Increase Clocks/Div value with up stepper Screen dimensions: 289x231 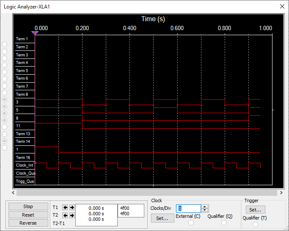click(x=205, y=206)
